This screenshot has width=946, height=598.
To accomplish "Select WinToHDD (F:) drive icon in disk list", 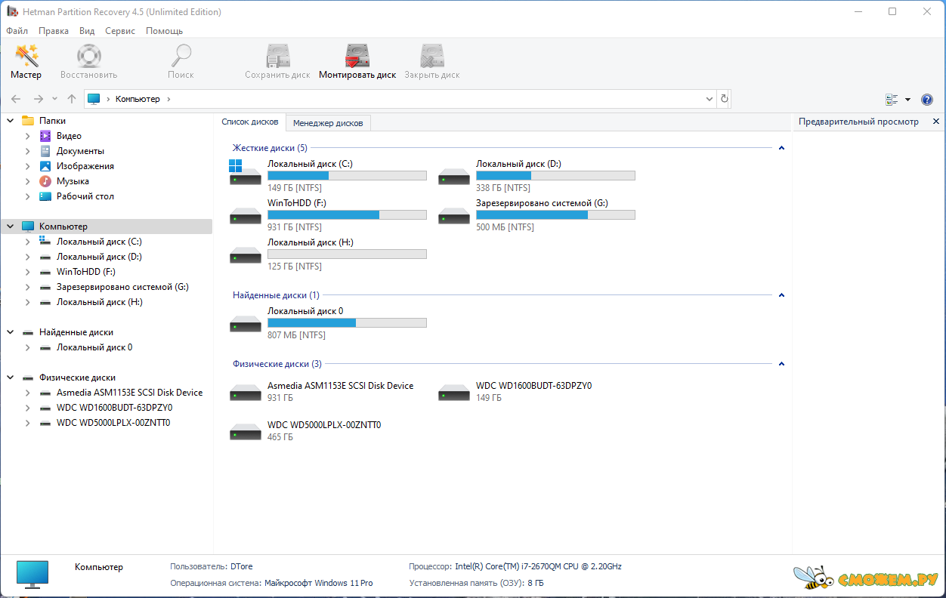I will [245, 217].
